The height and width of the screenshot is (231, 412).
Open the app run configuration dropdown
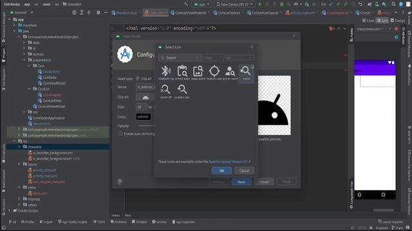click(201, 4)
